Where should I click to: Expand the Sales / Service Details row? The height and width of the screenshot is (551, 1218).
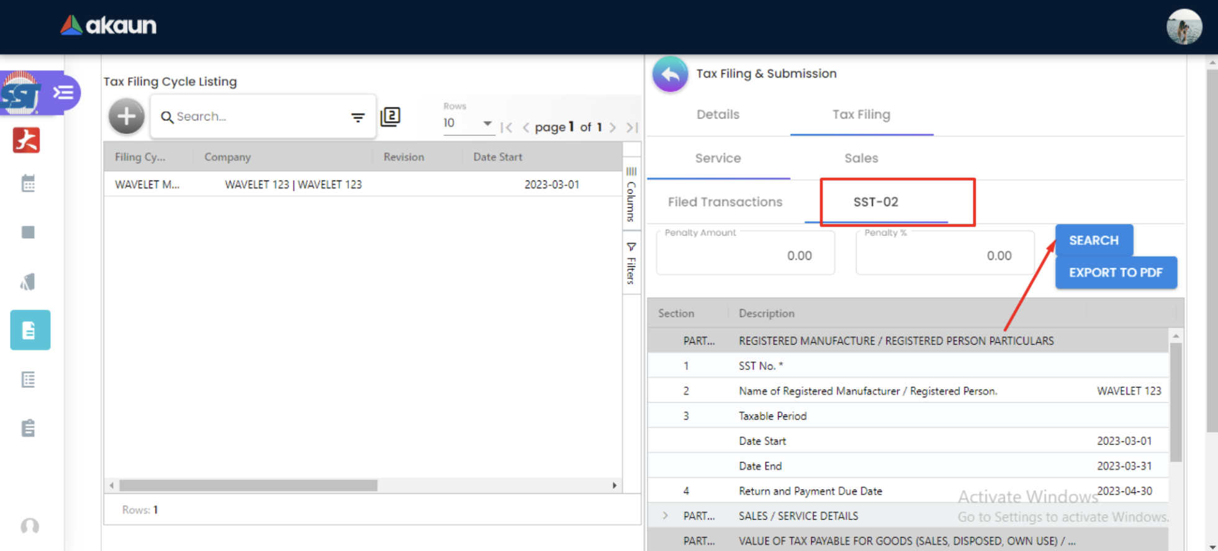665,516
